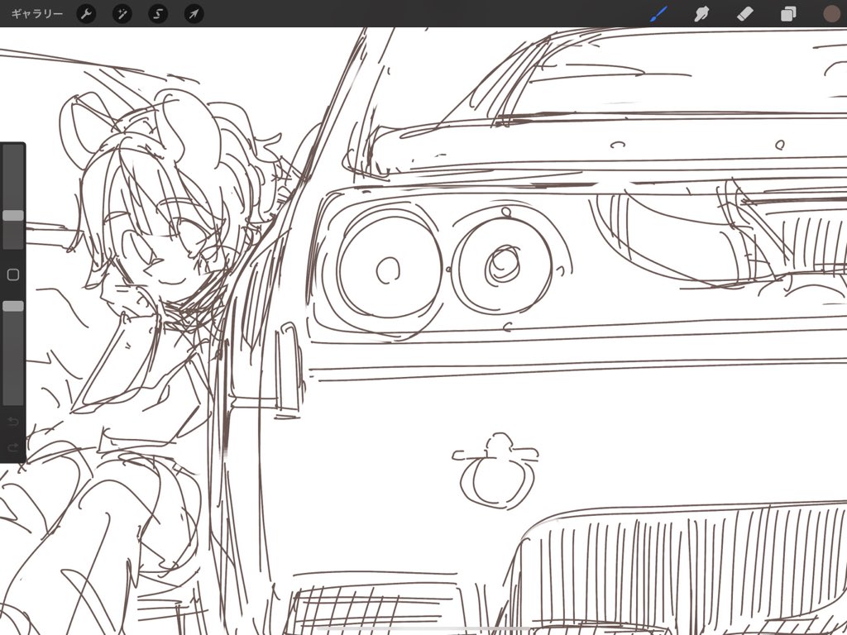Tap the car's side mirror sketch
This screenshot has height=635, width=847.
[289, 367]
